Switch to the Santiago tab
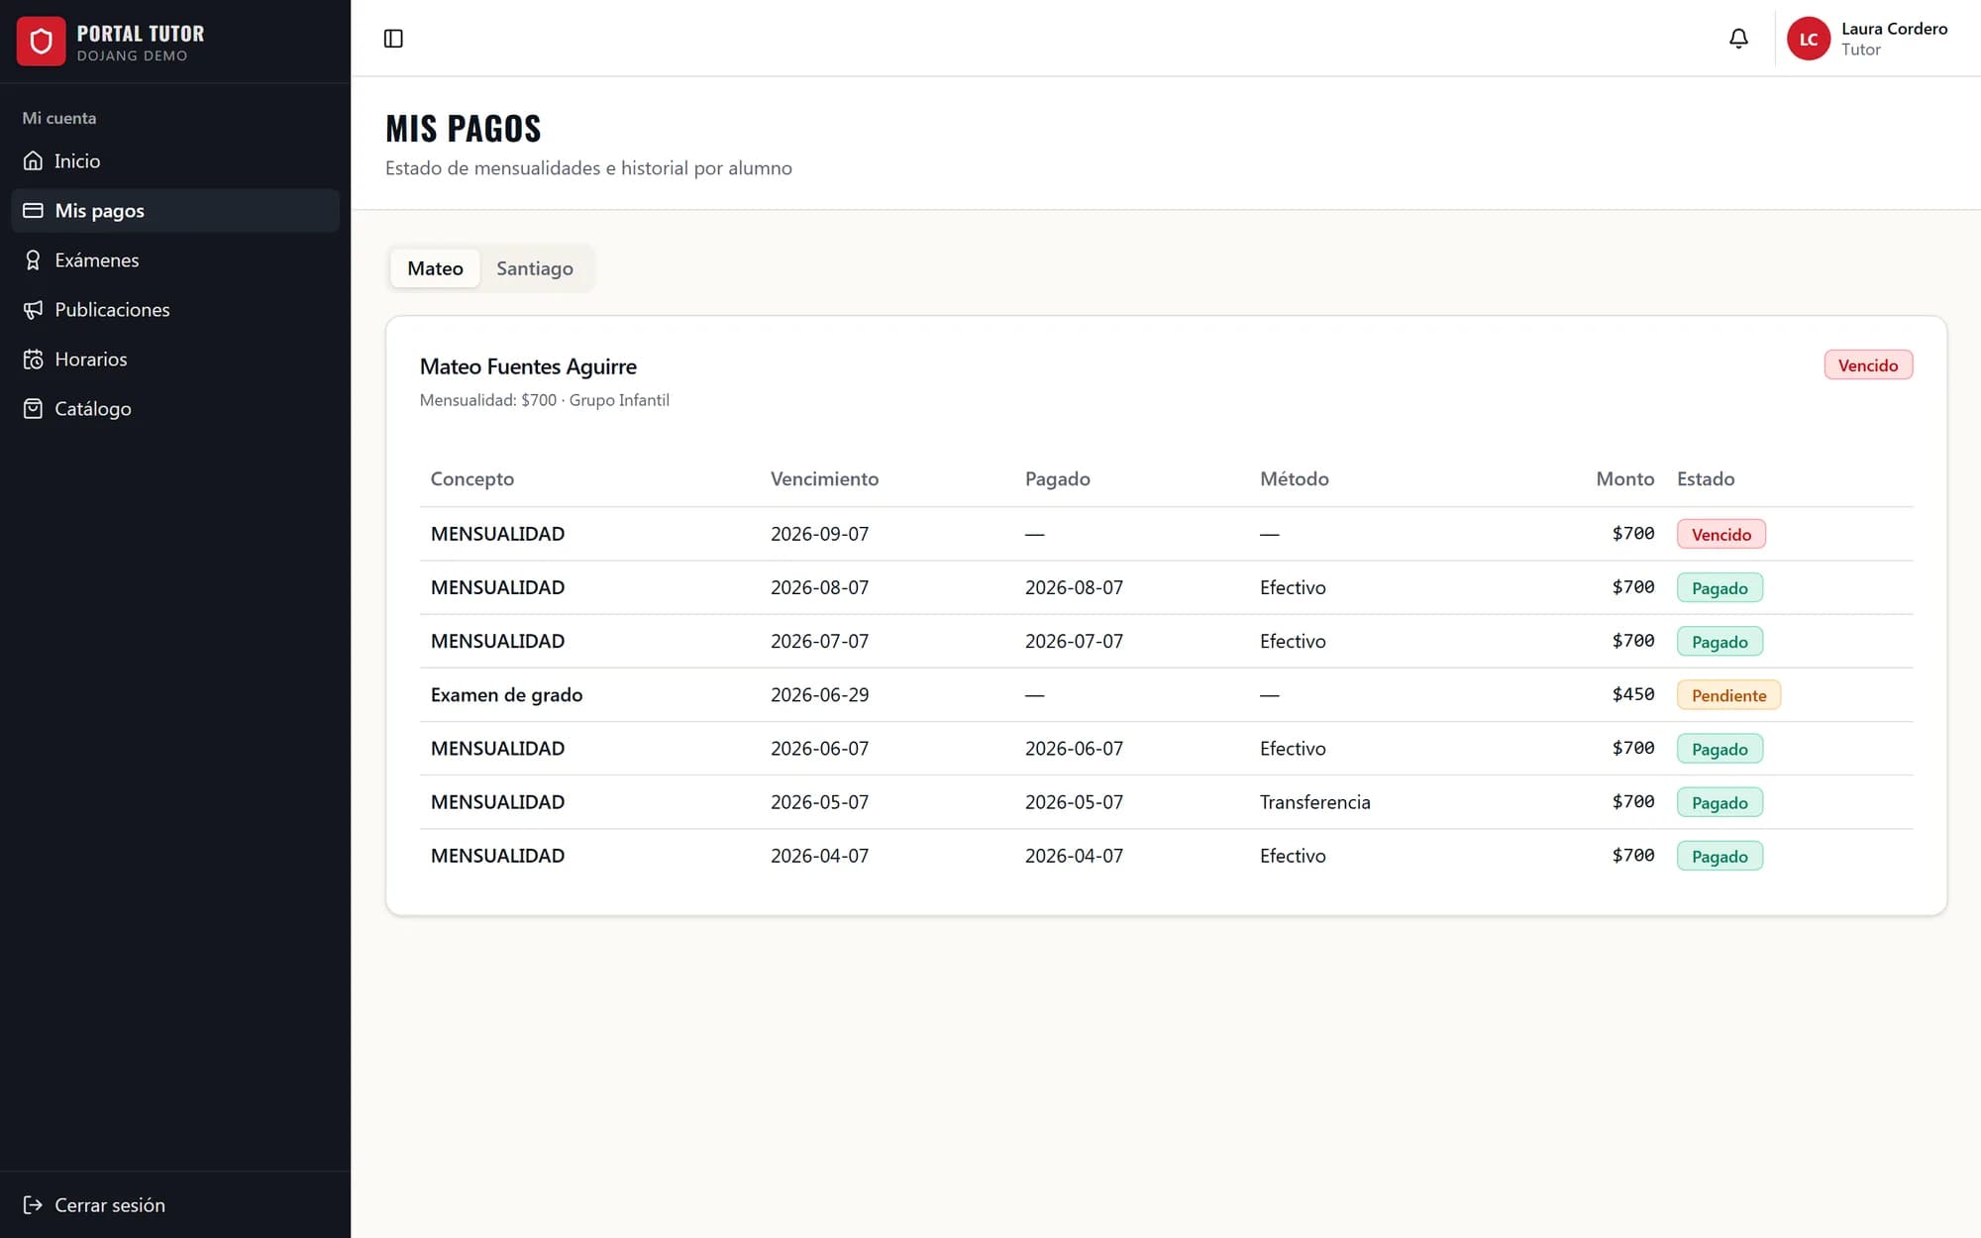This screenshot has height=1238, width=1981. 535,268
